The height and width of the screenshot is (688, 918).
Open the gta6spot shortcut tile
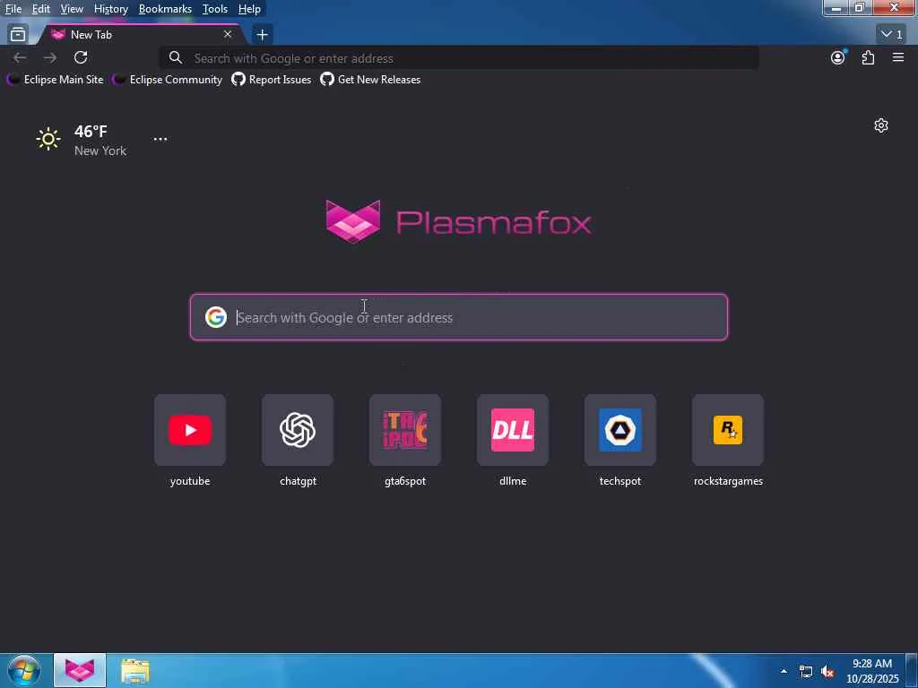(x=405, y=430)
